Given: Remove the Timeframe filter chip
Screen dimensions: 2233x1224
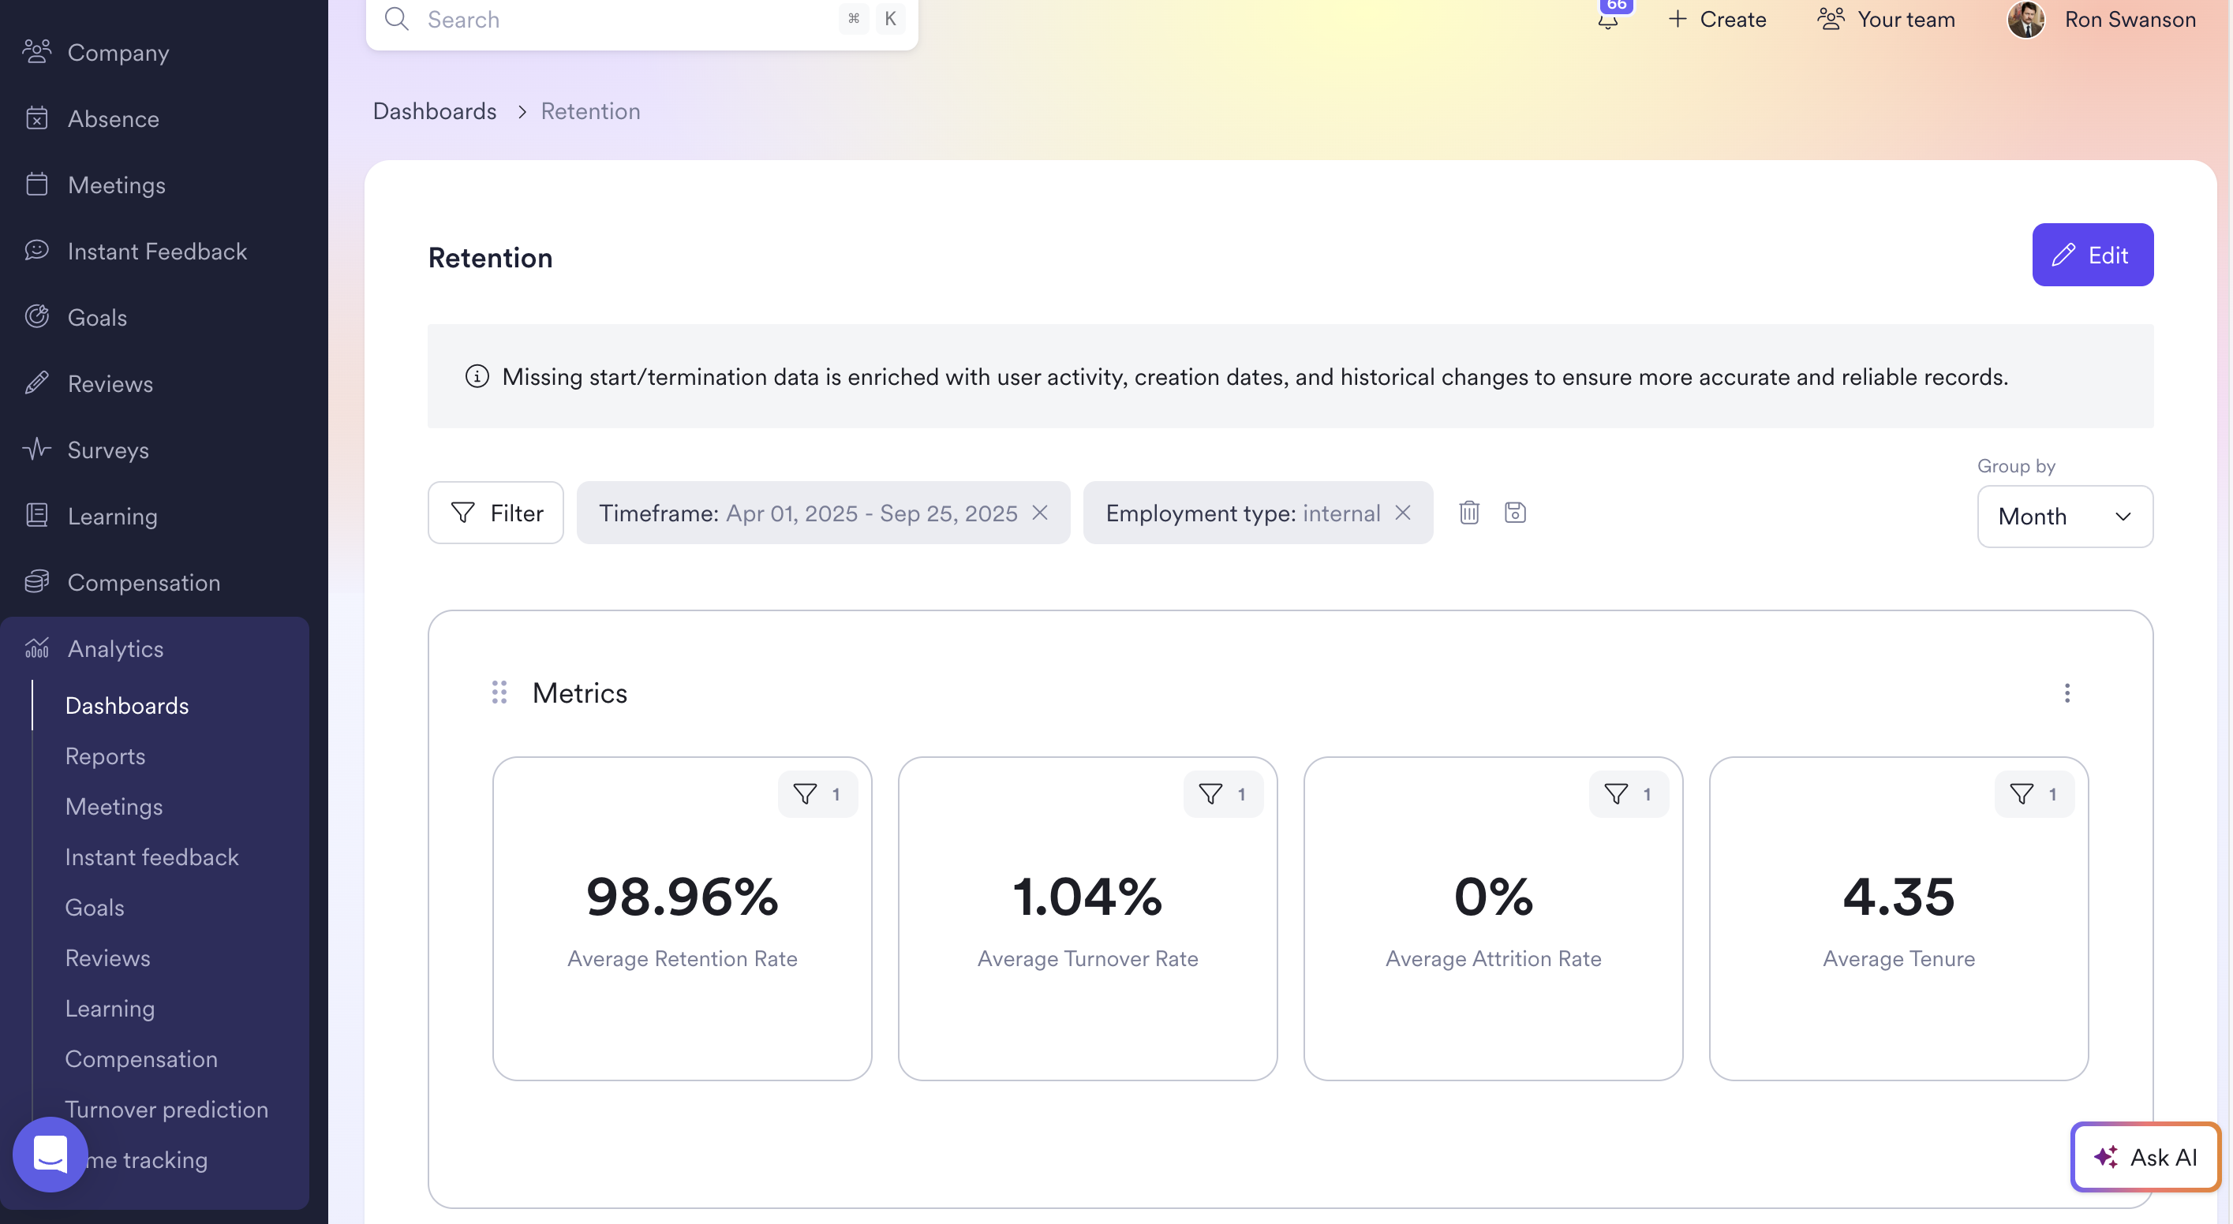Looking at the screenshot, I should [1040, 513].
